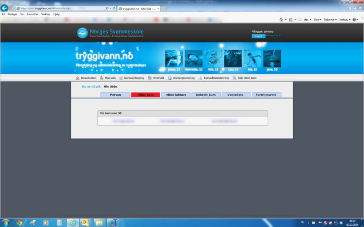Viewport: 364px width, 227px height.
Task: Open a new browser tab
Action: tap(163, 9)
